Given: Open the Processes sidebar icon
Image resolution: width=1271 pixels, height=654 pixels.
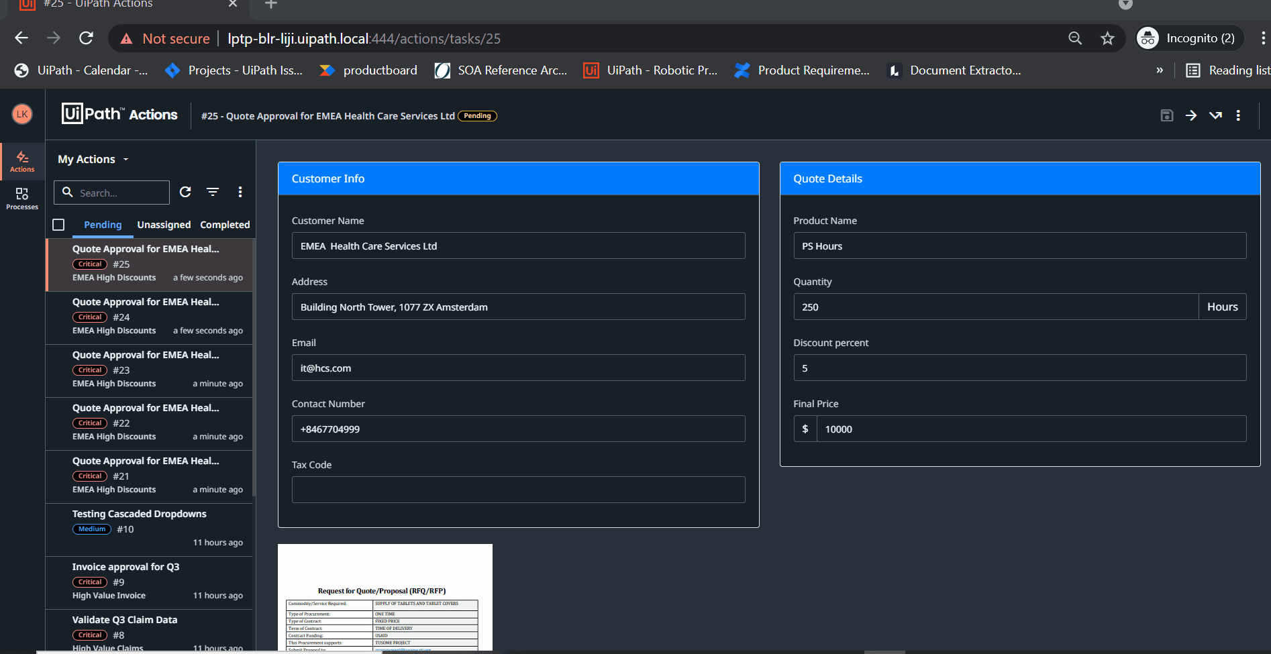Looking at the screenshot, I should 22,199.
